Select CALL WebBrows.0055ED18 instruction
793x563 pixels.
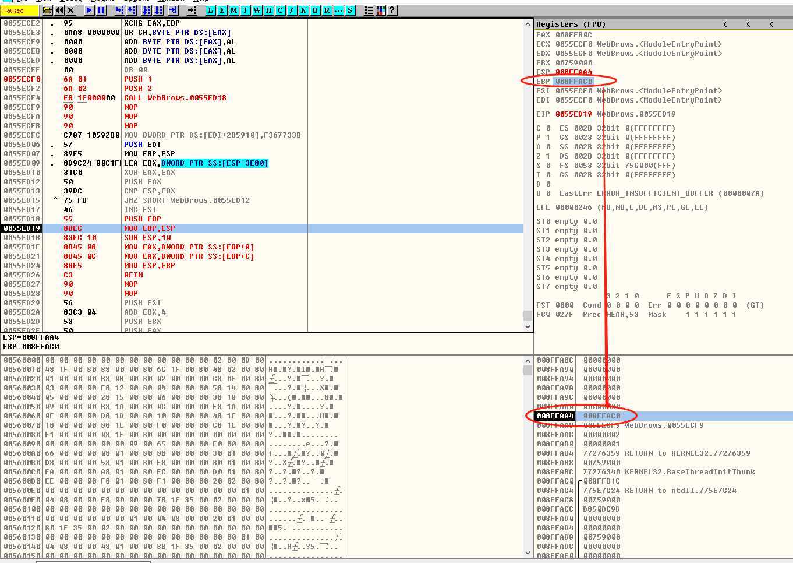175,98
